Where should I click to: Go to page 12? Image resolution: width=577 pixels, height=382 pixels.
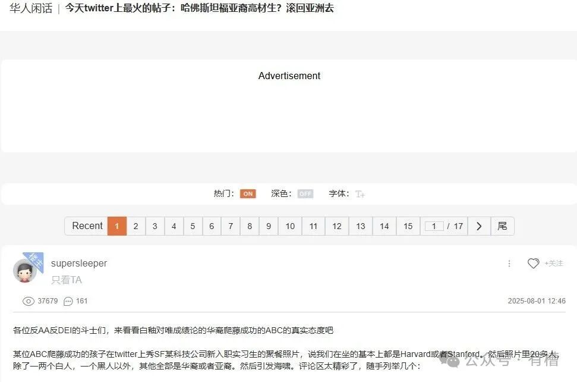337,226
